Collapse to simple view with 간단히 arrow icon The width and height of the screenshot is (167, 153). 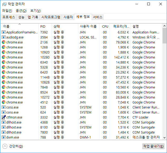[x=5, y=146]
